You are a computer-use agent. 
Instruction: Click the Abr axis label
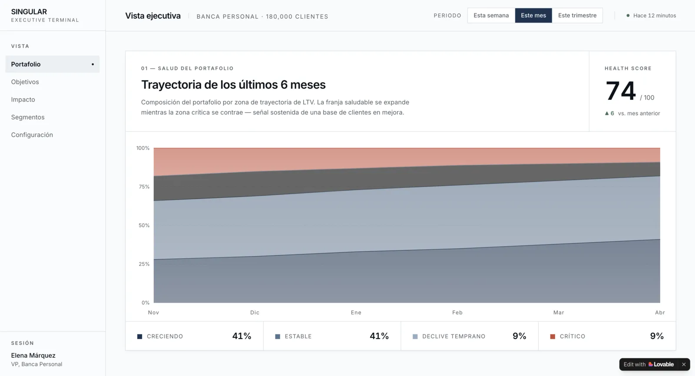[x=660, y=313]
